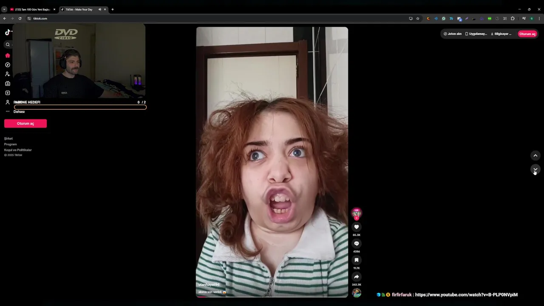Open the LIVE TV icon in sidebar

tap(8, 84)
